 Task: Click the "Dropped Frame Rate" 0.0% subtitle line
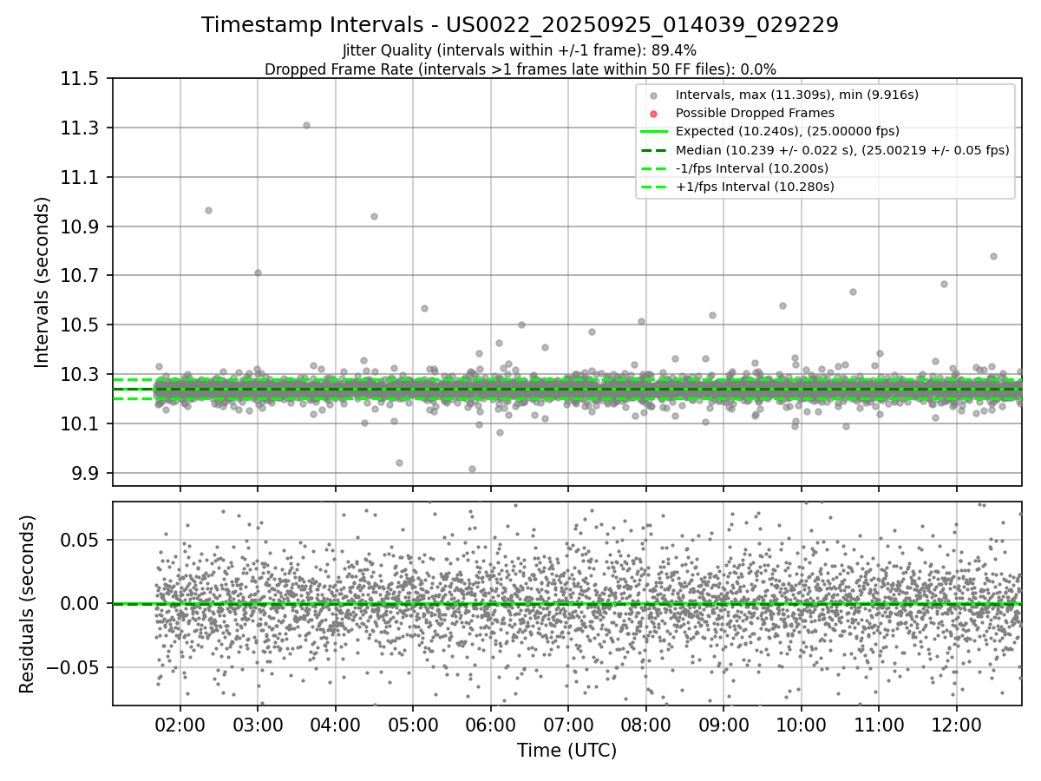(520, 69)
